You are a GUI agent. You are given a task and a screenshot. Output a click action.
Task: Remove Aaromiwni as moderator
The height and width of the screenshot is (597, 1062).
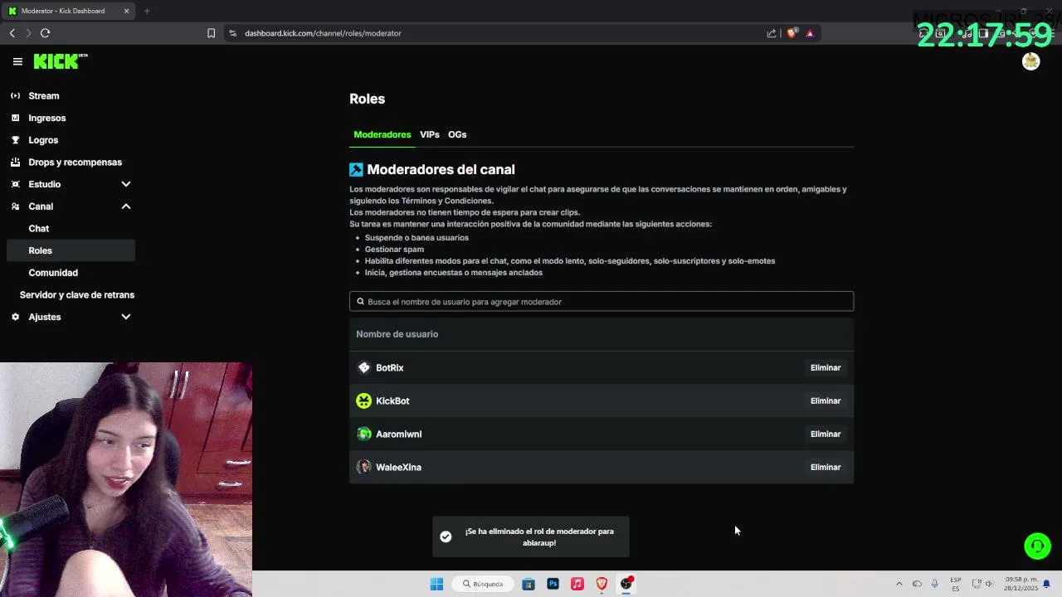click(x=826, y=434)
